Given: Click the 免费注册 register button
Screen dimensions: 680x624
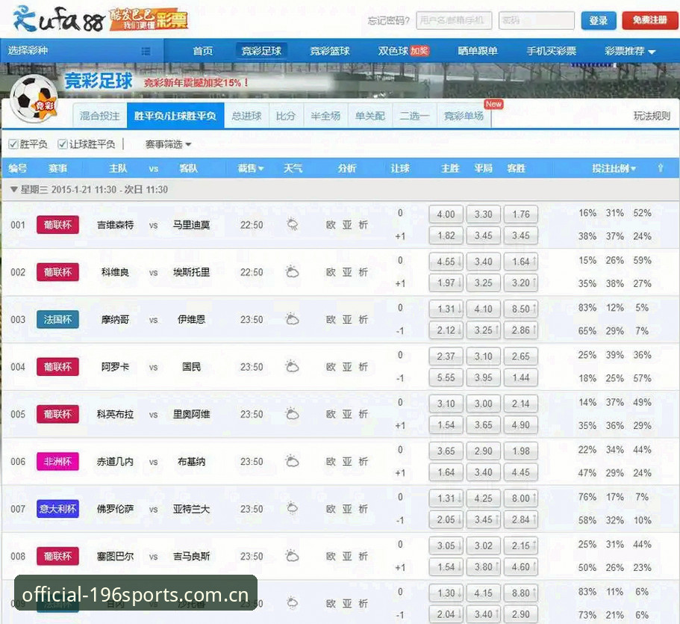Looking at the screenshot, I should [649, 20].
